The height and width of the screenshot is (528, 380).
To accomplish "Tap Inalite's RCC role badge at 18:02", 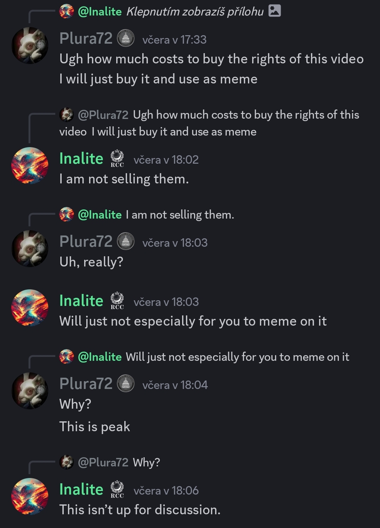I will pos(117,159).
